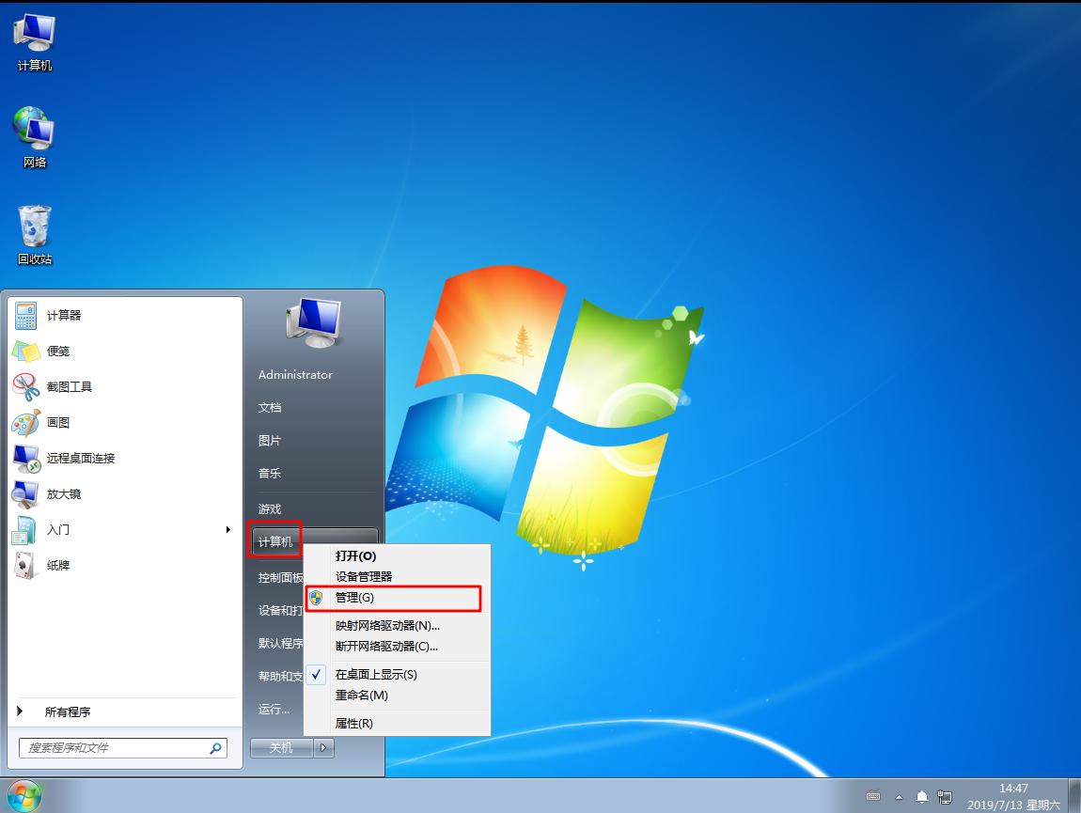Open Documents (文档) link in Start menu
Screen dimensions: 1081x813
point(270,408)
